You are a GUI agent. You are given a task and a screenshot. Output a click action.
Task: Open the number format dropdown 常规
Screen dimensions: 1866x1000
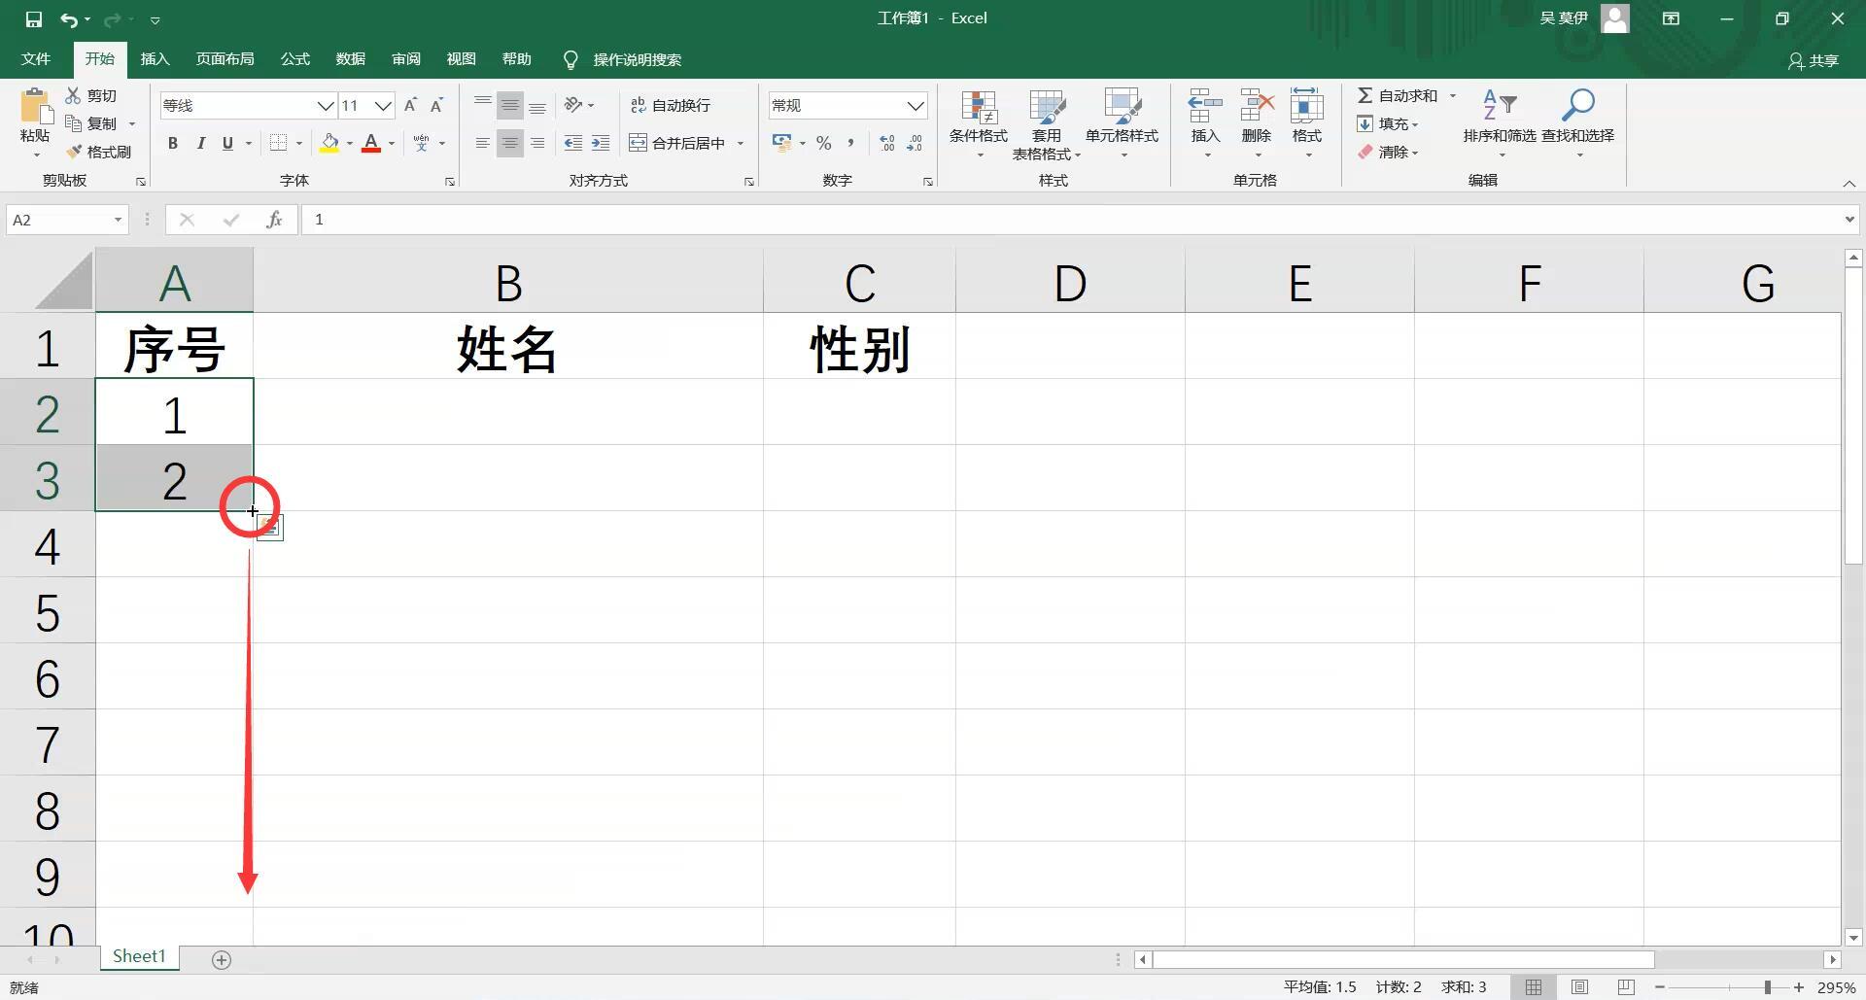916,105
